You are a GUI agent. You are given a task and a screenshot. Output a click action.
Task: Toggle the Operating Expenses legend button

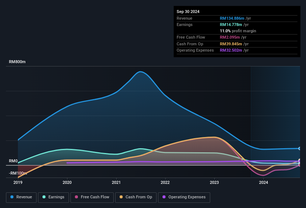pyautogui.click(x=184, y=198)
